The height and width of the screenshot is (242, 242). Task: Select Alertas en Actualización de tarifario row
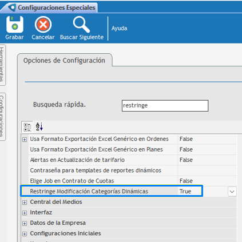point(129,160)
